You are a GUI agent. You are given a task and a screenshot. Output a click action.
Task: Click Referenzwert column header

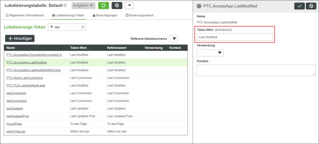coord(117,48)
